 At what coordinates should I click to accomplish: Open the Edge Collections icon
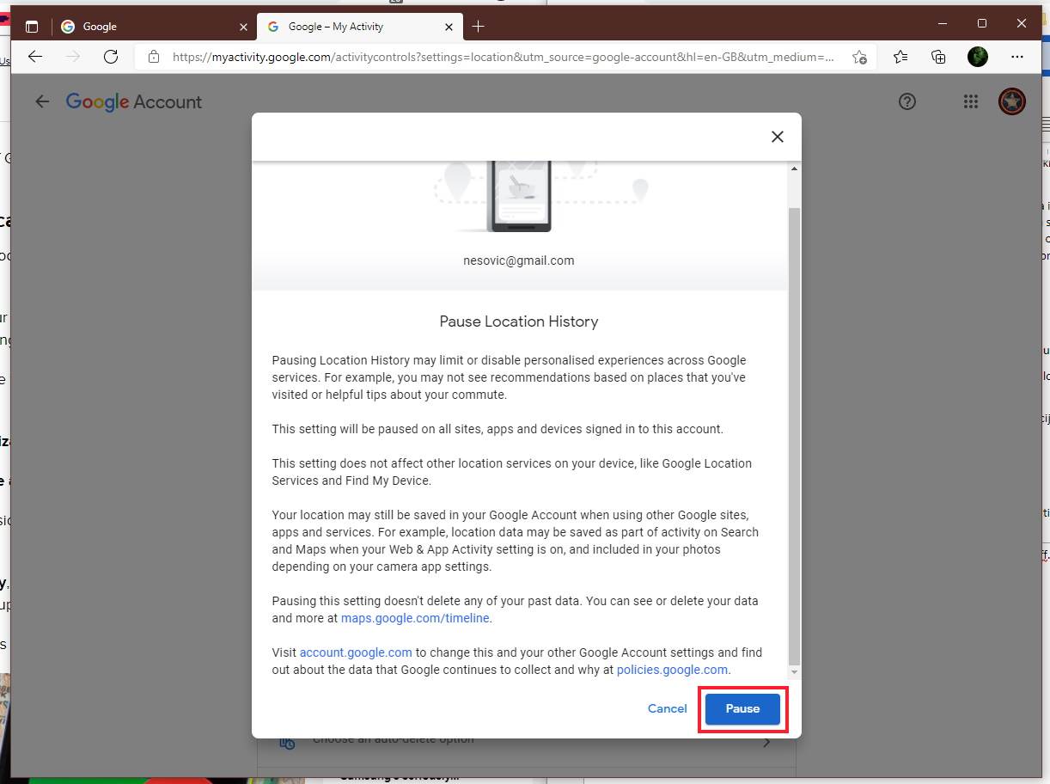(x=938, y=57)
